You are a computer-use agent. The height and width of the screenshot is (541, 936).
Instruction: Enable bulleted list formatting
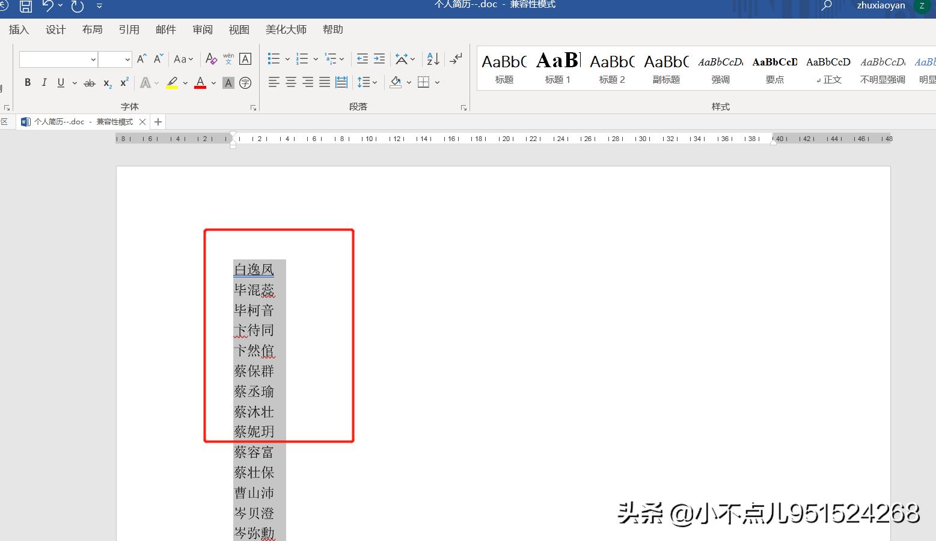tap(274, 58)
